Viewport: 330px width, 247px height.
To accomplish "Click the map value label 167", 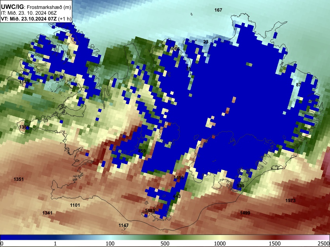I will point(218,10).
